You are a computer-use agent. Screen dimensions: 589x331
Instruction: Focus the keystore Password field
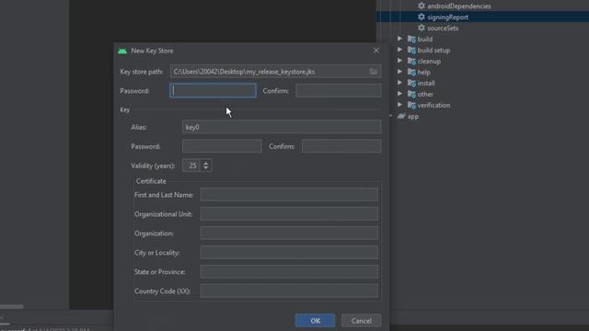pyautogui.click(x=213, y=91)
